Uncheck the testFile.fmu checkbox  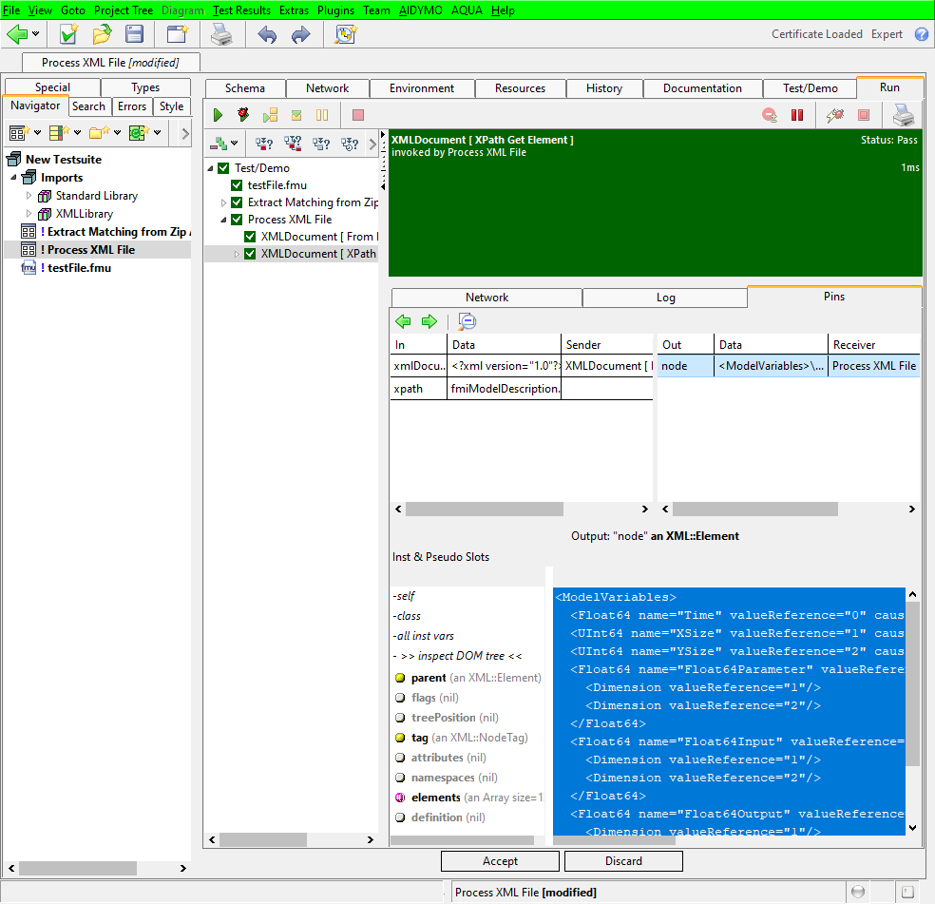pos(238,185)
